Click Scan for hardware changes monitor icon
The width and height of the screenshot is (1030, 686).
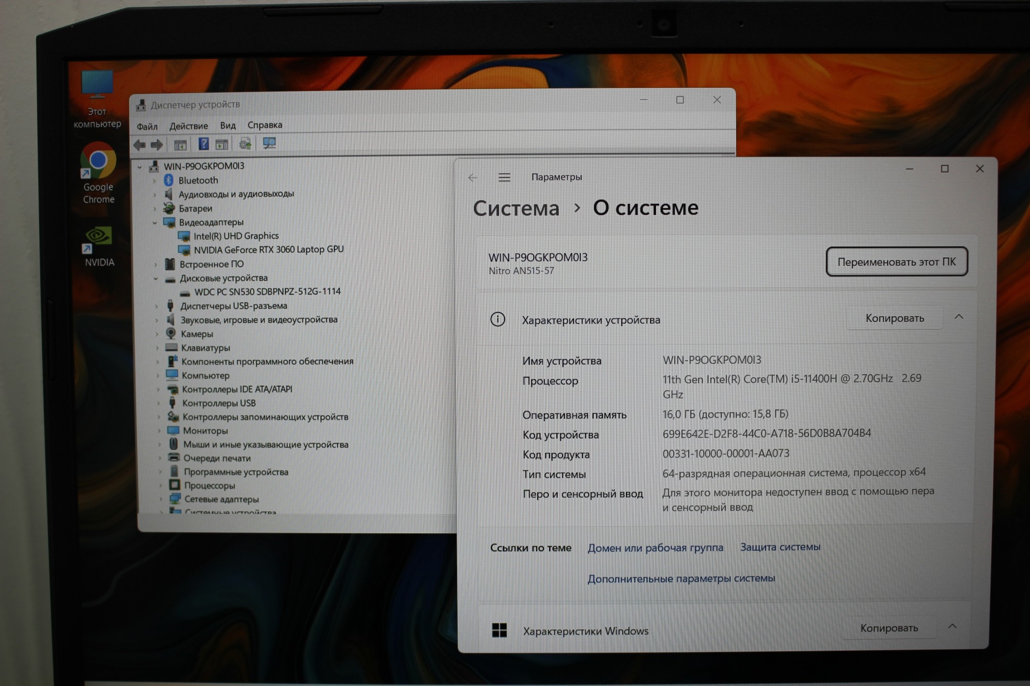tap(269, 143)
